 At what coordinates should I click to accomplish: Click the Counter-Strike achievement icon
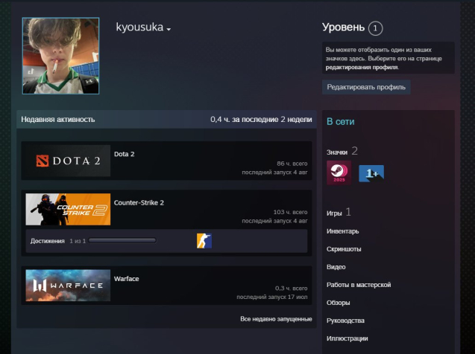(204, 241)
